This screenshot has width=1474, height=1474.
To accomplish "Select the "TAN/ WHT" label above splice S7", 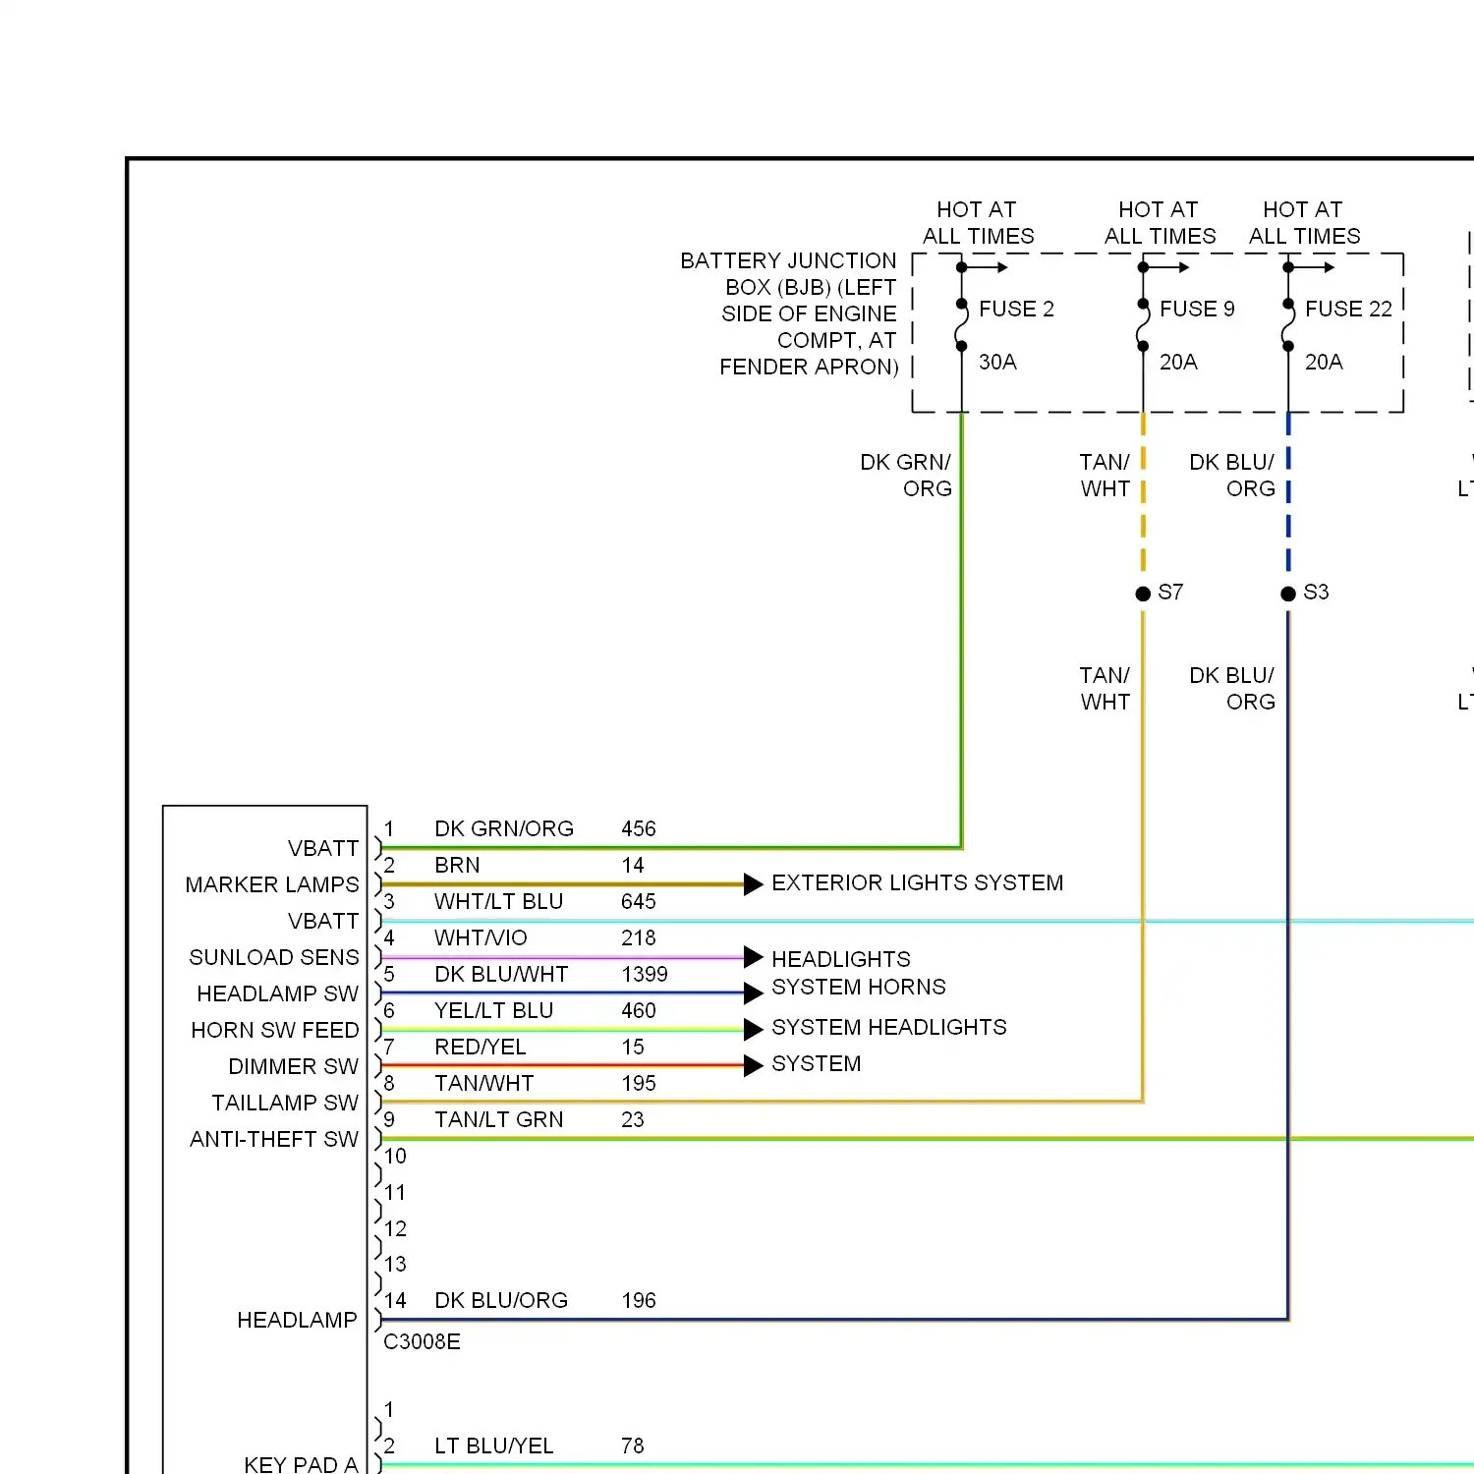I will (x=1105, y=476).
